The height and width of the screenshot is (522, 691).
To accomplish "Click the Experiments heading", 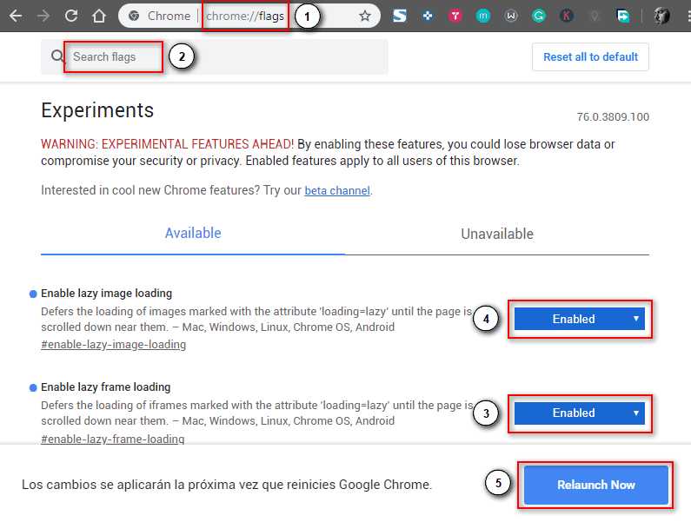I will coord(97,110).
